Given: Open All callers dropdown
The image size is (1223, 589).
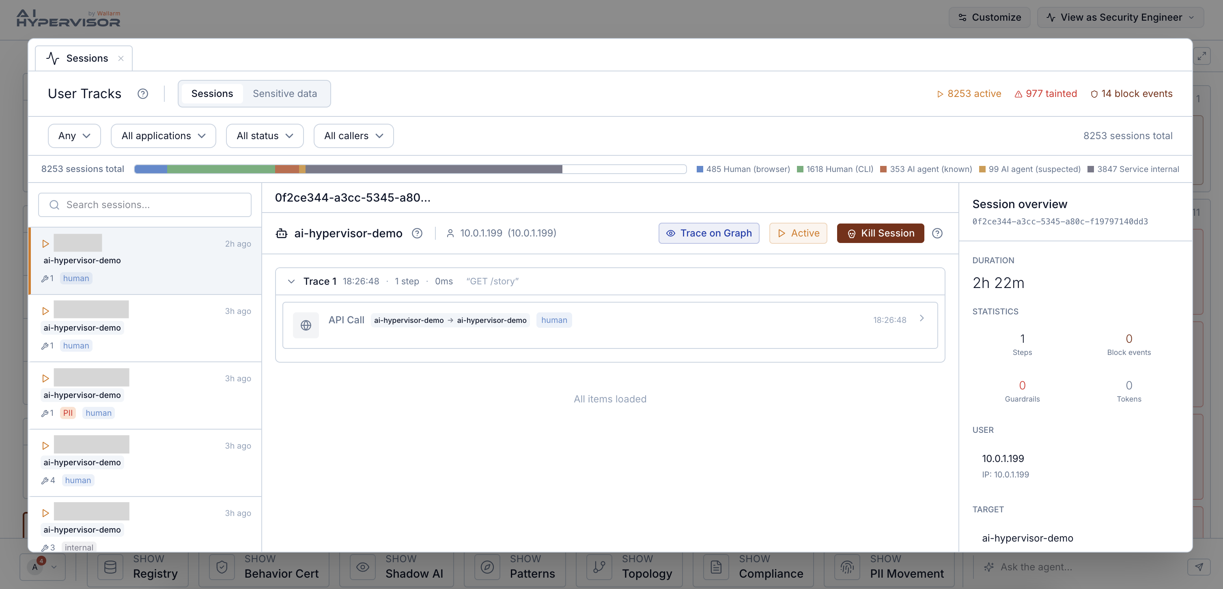Looking at the screenshot, I should 353,136.
